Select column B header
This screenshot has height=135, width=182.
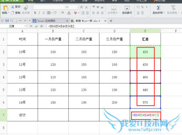click(53, 31)
